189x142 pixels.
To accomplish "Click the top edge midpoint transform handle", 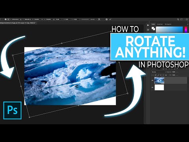I will pyautogui.click(x=62, y=43).
